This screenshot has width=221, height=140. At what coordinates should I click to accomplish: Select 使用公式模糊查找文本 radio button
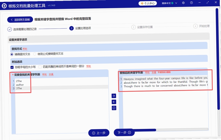click(35, 54)
